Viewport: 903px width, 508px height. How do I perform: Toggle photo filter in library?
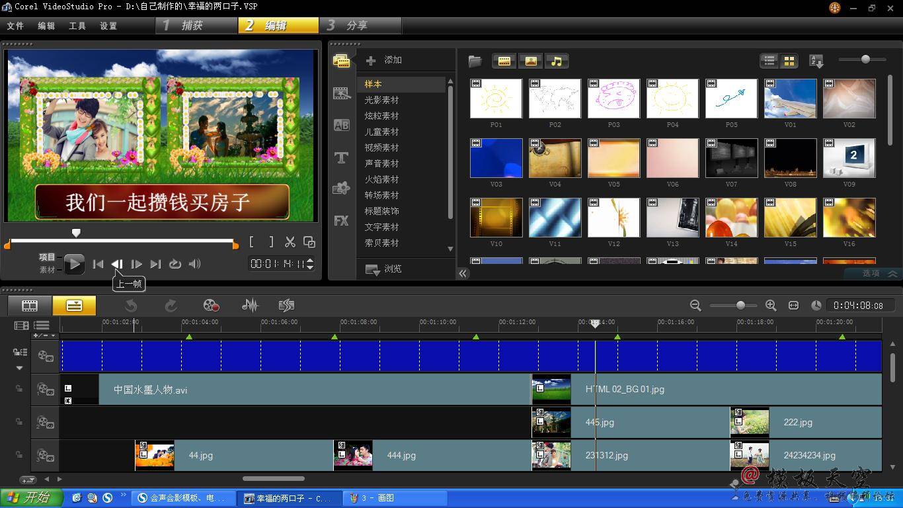coord(531,61)
